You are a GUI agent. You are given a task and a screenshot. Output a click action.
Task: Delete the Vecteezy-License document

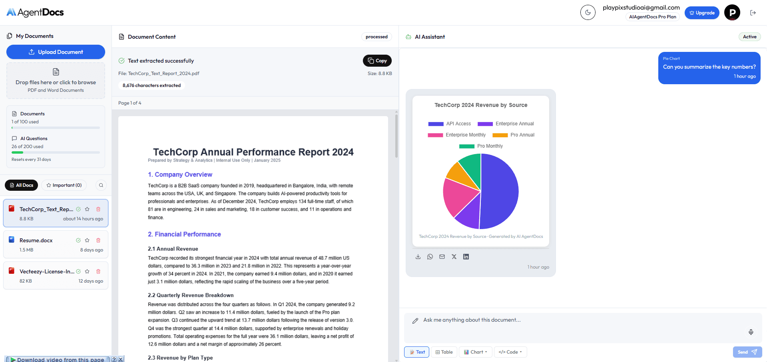(98, 271)
